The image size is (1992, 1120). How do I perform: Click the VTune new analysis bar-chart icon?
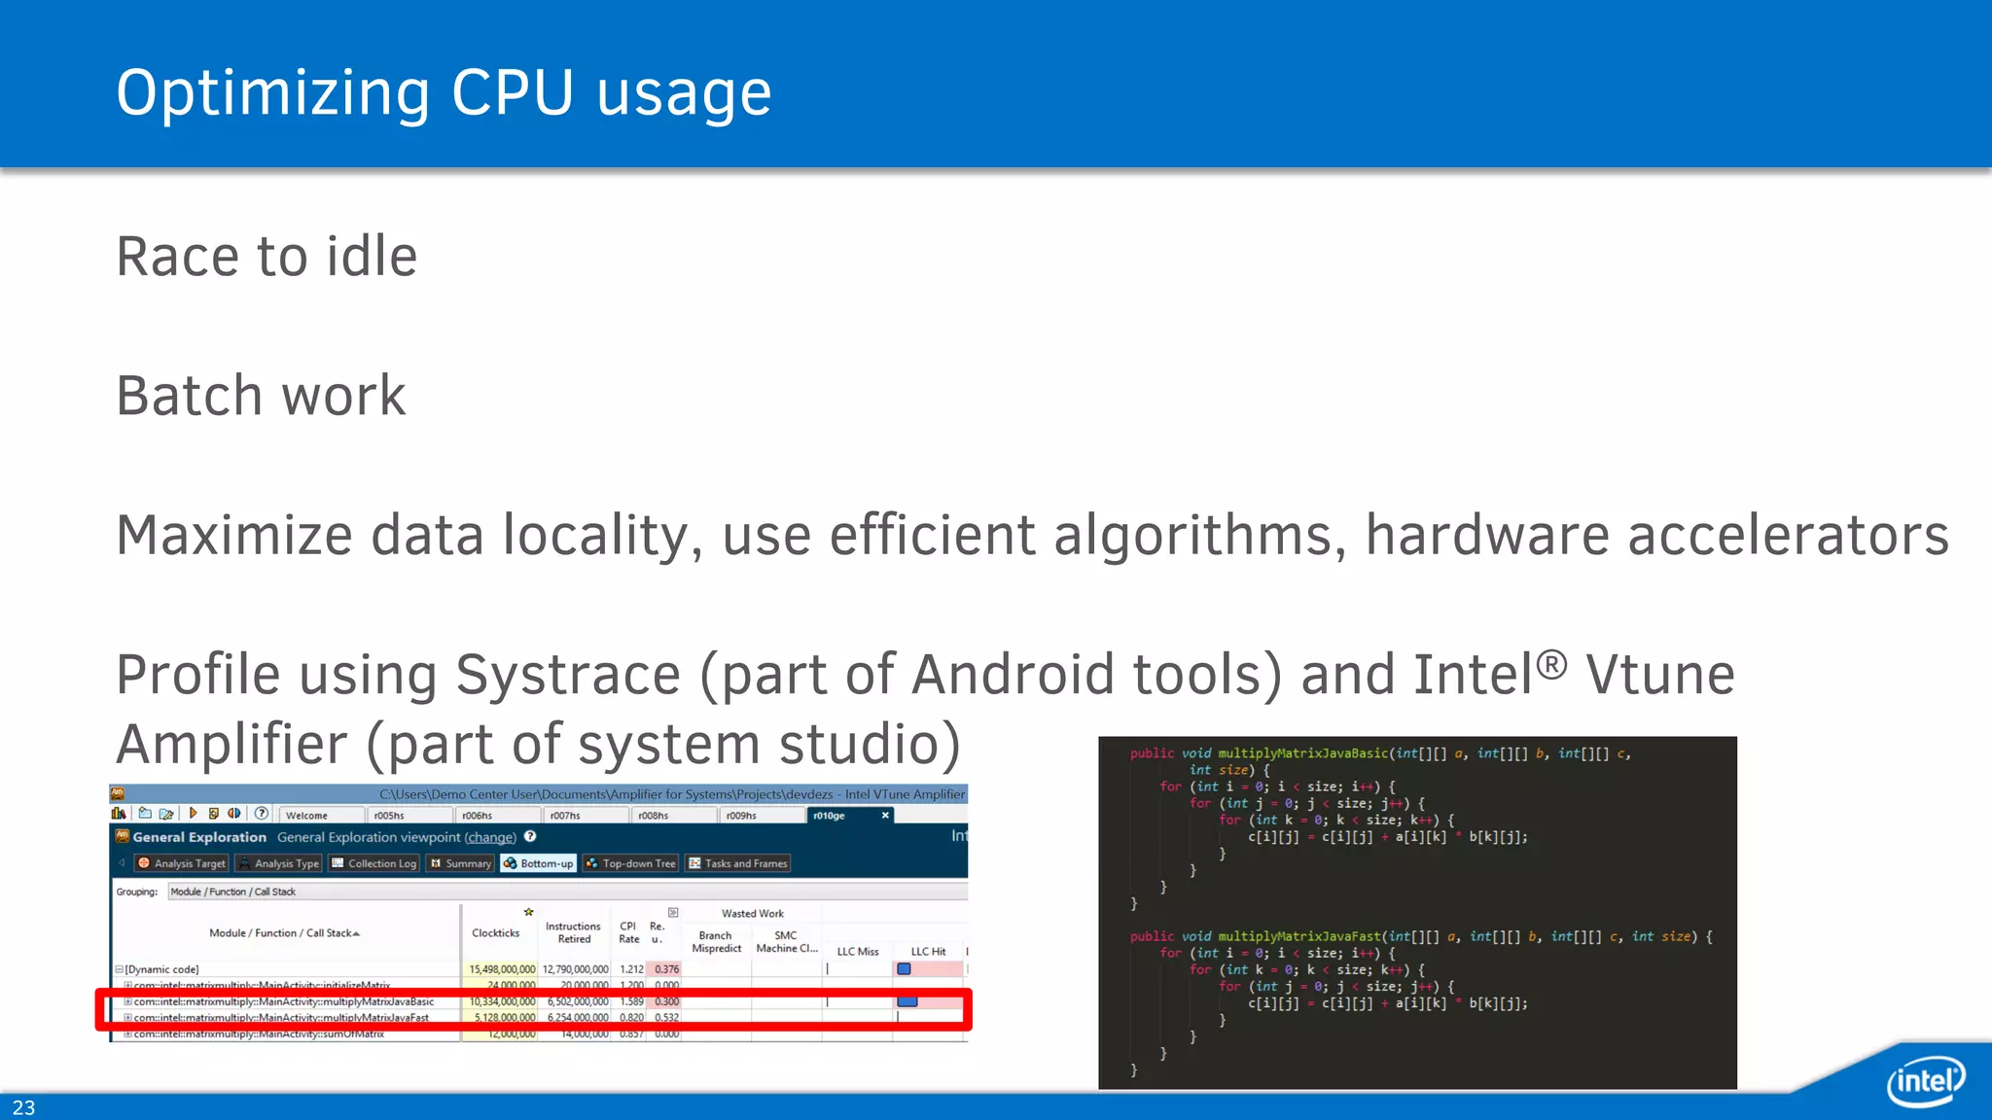click(119, 814)
